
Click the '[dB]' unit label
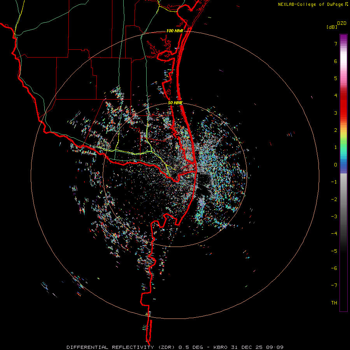click(332, 27)
